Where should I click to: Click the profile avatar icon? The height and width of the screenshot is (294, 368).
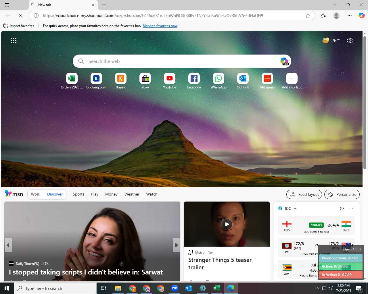click(336, 16)
